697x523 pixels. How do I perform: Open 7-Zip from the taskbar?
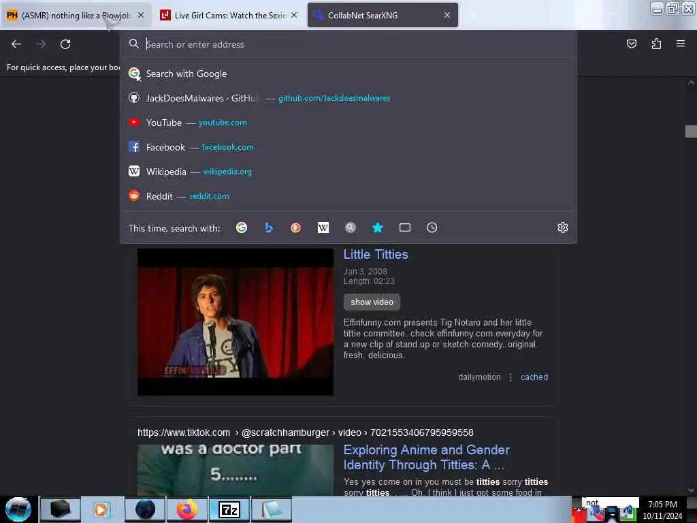(229, 509)
